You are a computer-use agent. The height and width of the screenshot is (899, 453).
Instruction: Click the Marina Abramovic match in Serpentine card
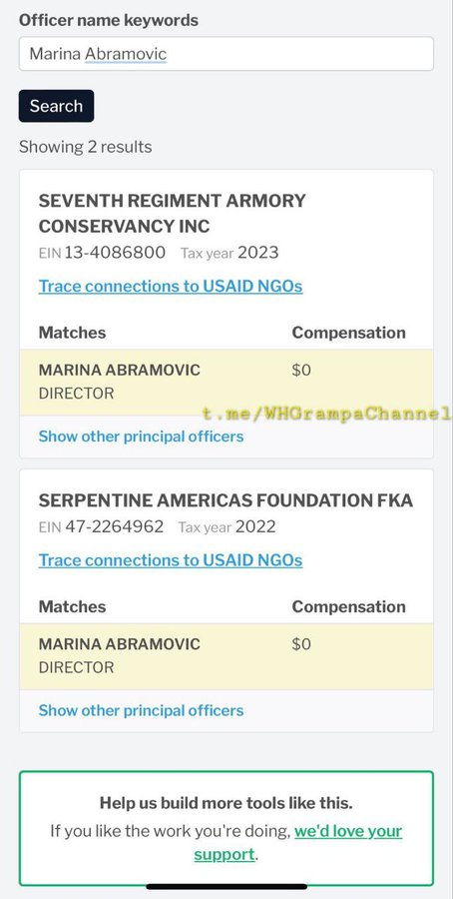119,644
